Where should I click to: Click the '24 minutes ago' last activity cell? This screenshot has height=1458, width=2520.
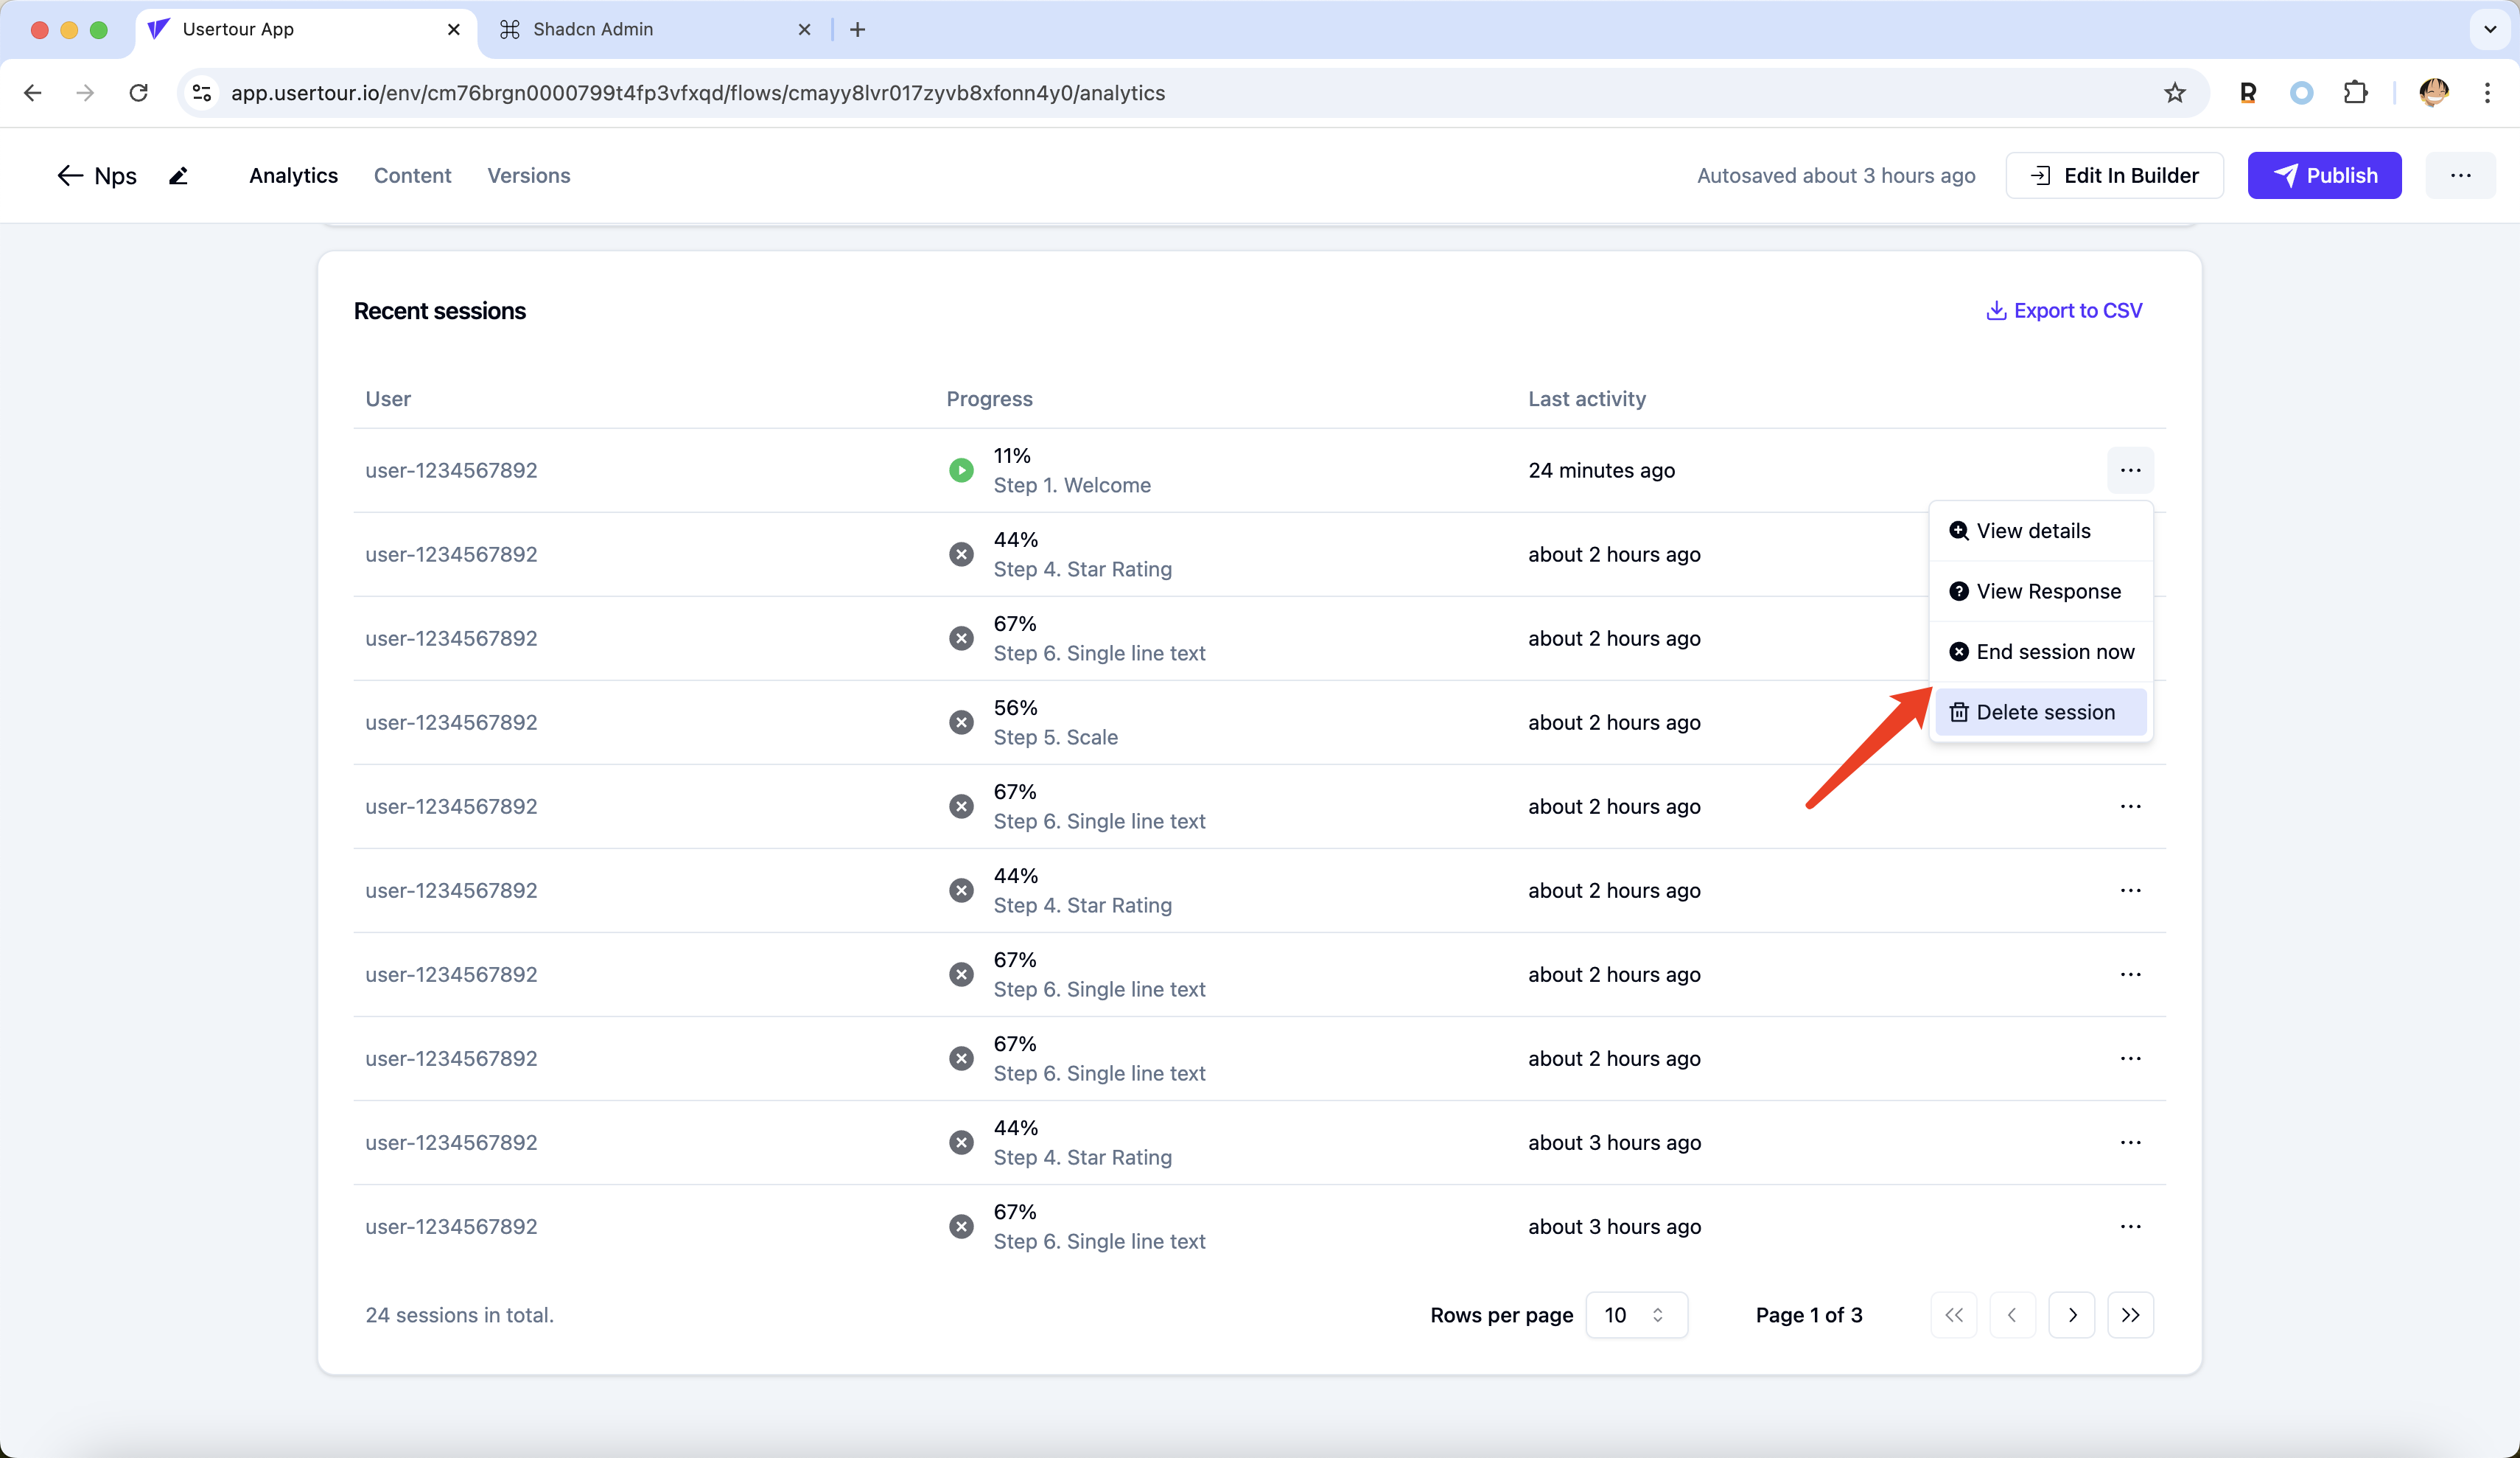(1601, 470)
